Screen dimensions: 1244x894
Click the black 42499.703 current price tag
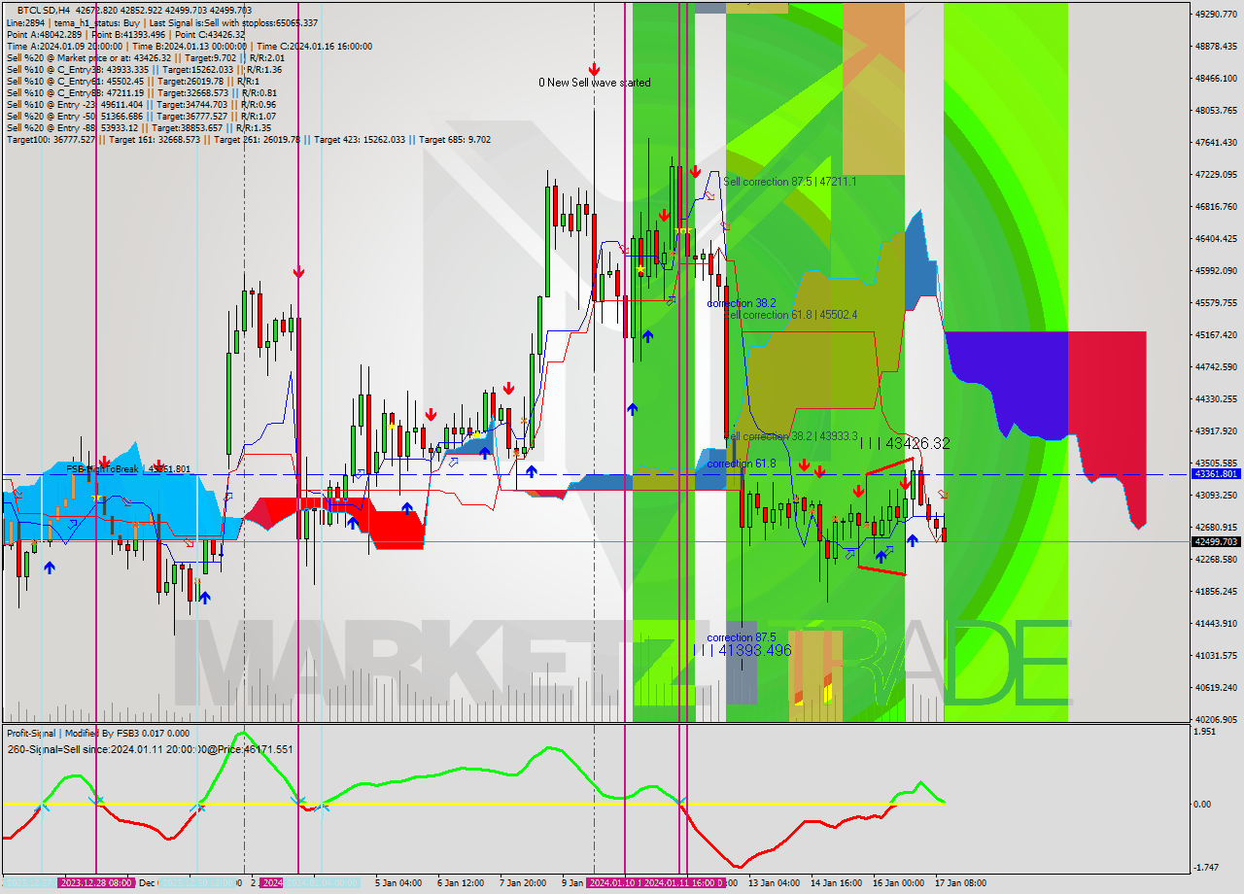pyautogui.click(x=1216, y=541)
